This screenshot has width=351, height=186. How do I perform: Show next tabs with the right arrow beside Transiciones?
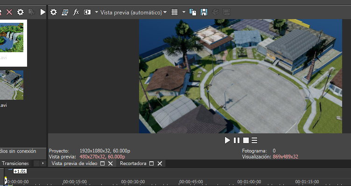point(43,164)
